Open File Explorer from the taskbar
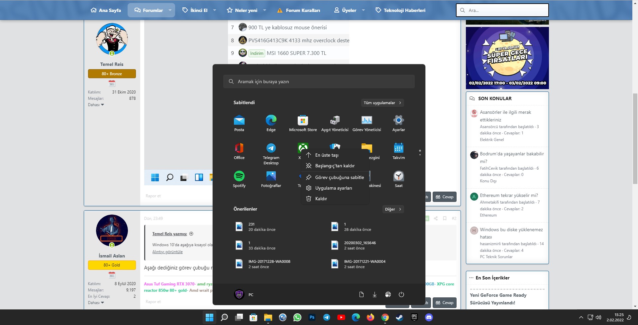The height and width of the screenshot is (325, 638). click(268, 317)
